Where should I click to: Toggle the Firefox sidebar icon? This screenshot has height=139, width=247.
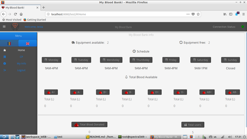point(231,14)
